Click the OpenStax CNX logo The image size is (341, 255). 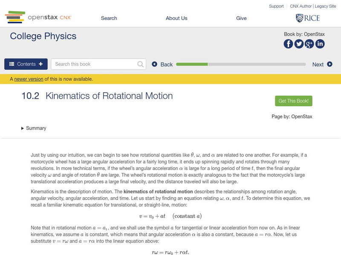click(x=38, y=18)
